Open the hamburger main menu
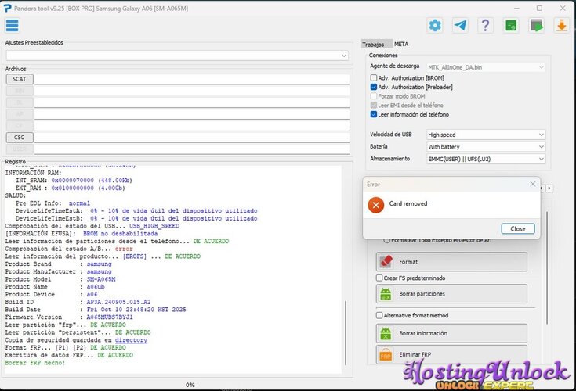The height and width of the screenshot is (391, 576). point(12,26)
